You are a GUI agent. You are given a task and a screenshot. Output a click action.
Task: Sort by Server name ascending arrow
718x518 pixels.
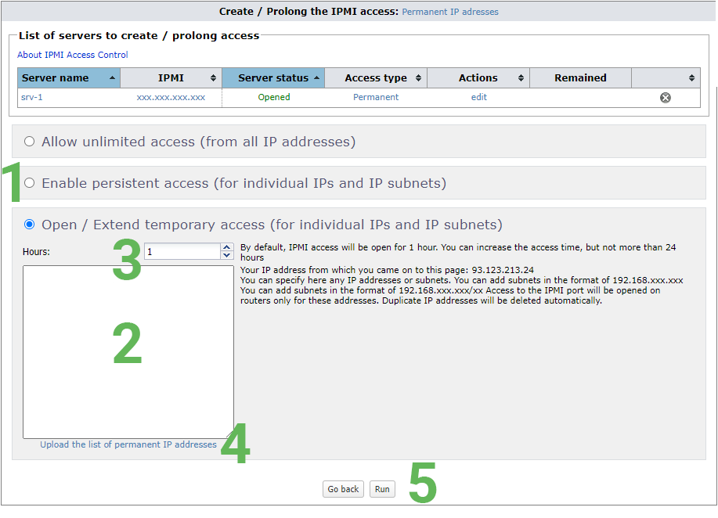coord(112,78)
